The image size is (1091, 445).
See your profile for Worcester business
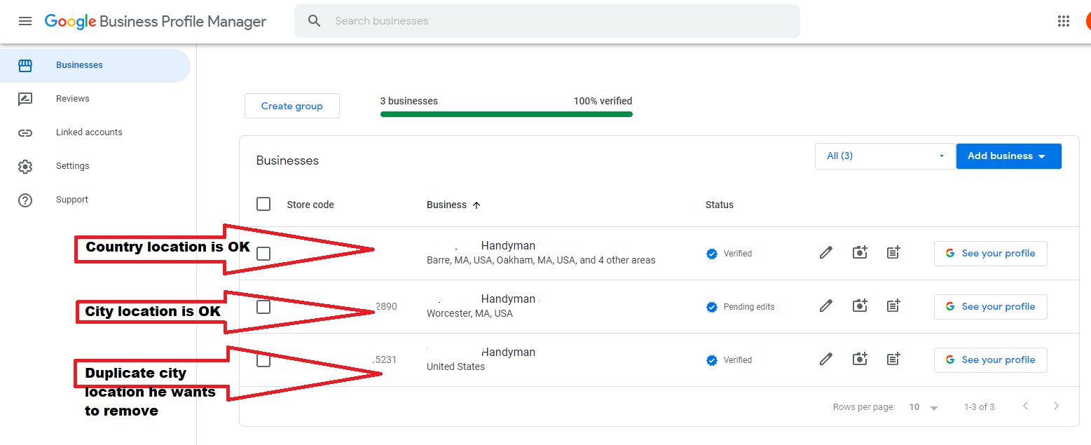coord(990,306)
